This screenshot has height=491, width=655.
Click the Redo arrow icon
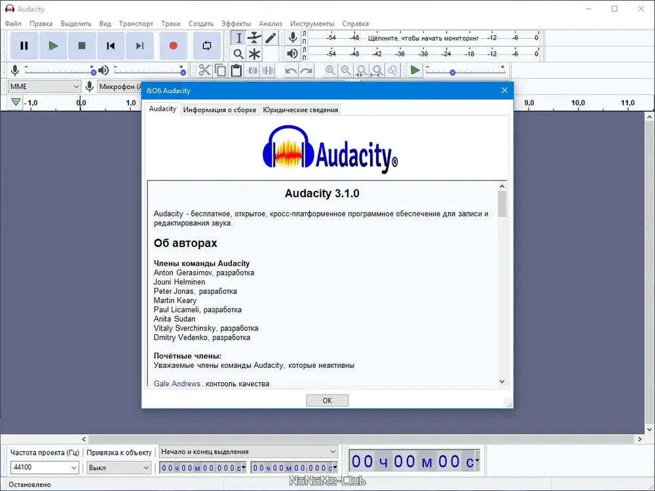click(307, 70)
